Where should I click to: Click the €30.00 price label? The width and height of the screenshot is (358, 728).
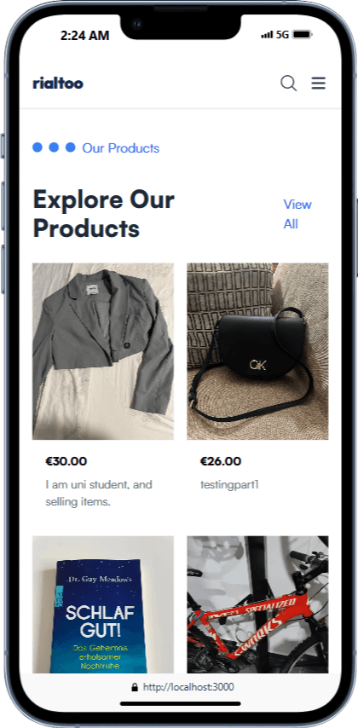coord(66,461)
